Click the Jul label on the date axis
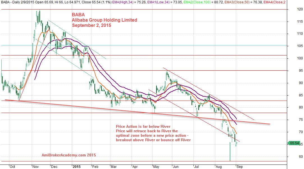Viewport: 304px width, 169px height. (196, 167)
